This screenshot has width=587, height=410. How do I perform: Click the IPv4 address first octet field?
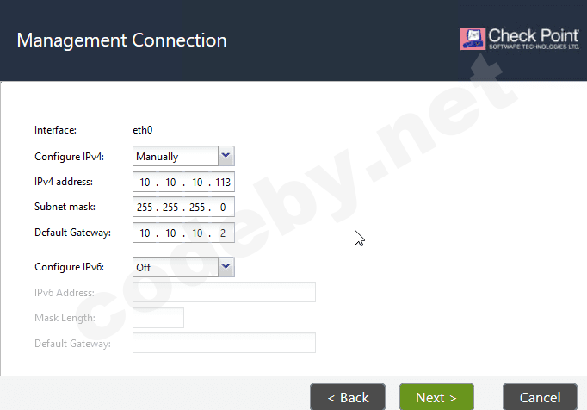[x=145, y=182]
